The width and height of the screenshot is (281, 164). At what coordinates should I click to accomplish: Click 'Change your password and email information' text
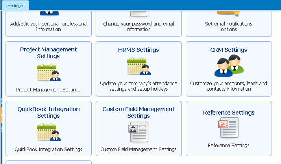coord(139,26)
